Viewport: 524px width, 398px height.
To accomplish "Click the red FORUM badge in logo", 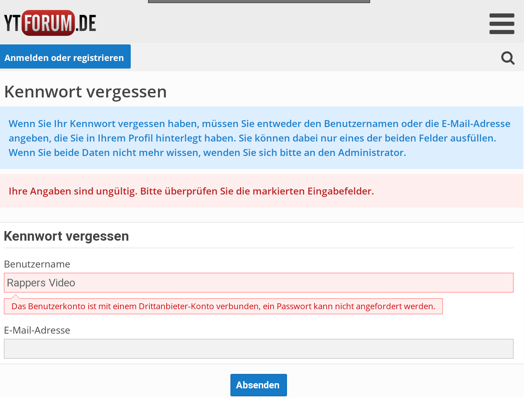I will click(48, 23).
